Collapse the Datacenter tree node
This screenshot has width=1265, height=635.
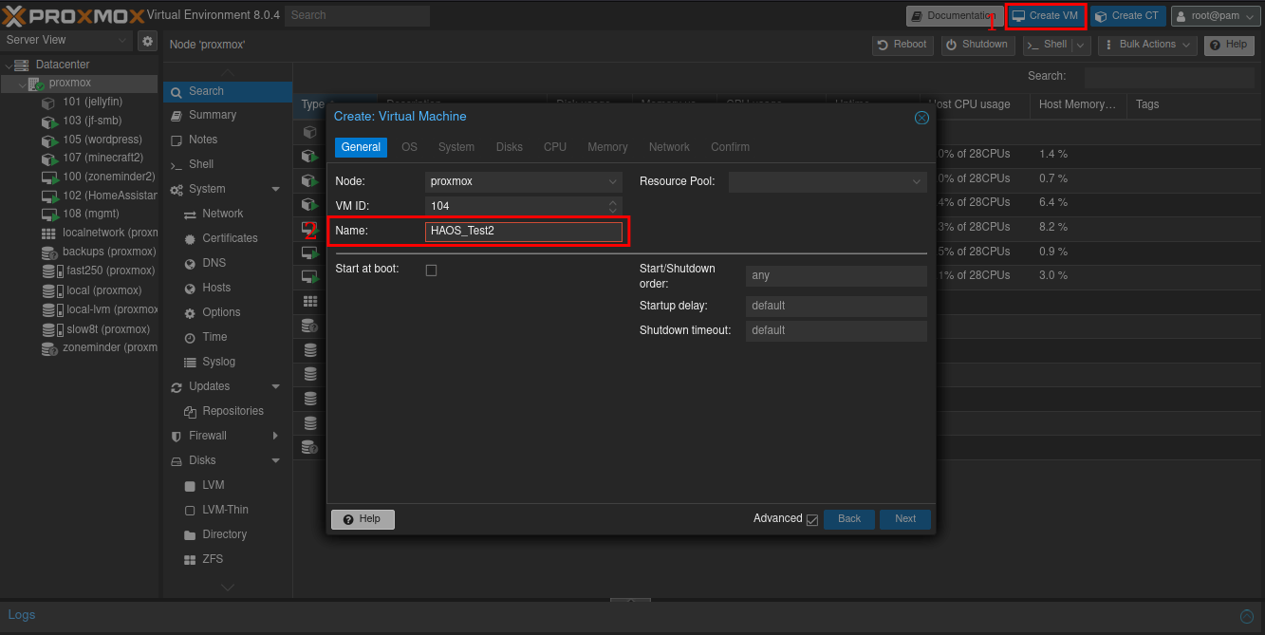click(x=9, y=65)
